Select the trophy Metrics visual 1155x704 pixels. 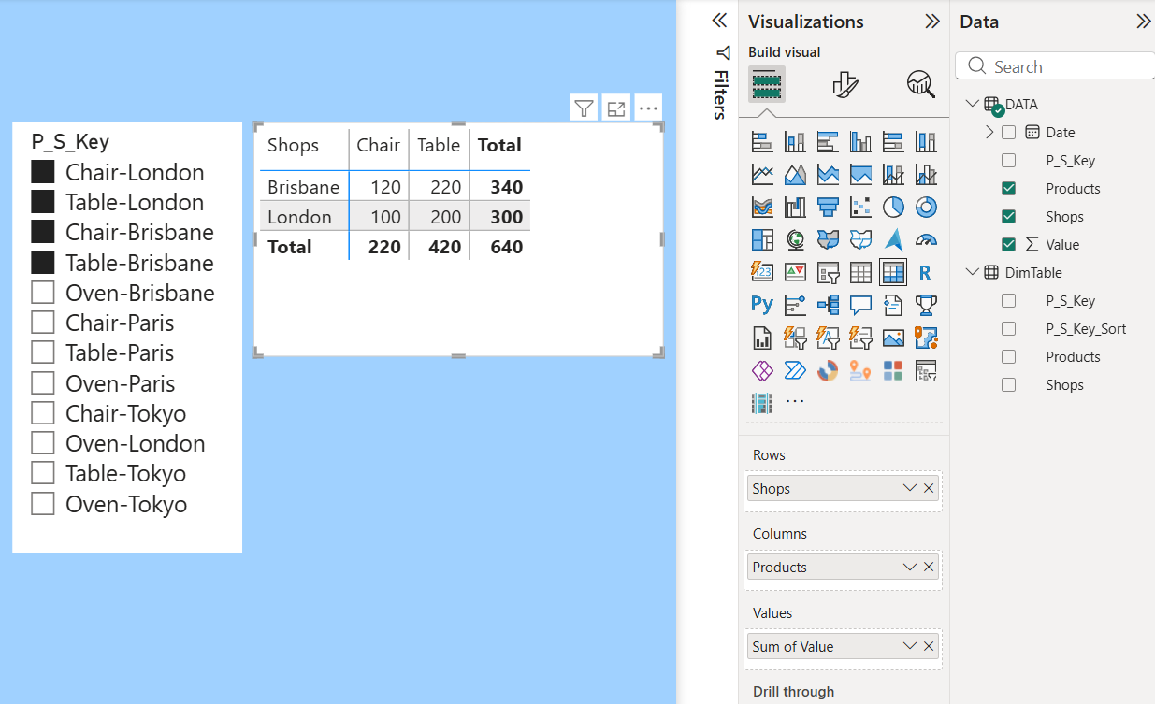tap(926, 305)
